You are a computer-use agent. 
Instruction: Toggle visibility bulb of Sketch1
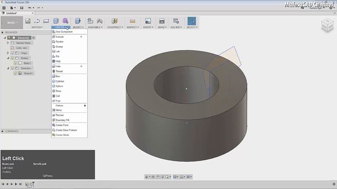(15, 73)
